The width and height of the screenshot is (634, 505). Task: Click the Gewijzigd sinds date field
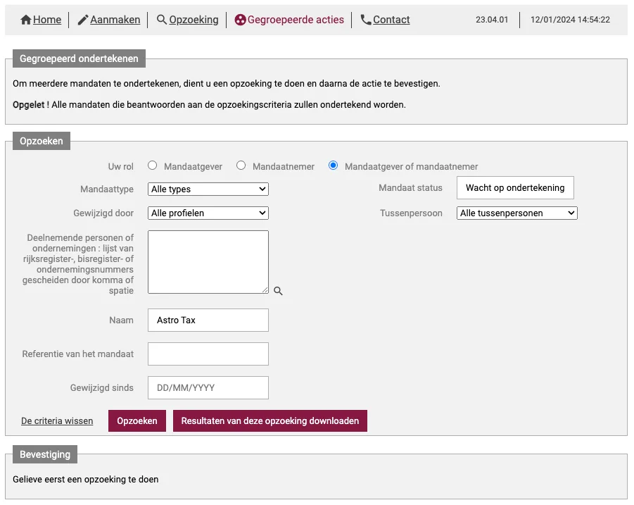(x=208, y=387)
